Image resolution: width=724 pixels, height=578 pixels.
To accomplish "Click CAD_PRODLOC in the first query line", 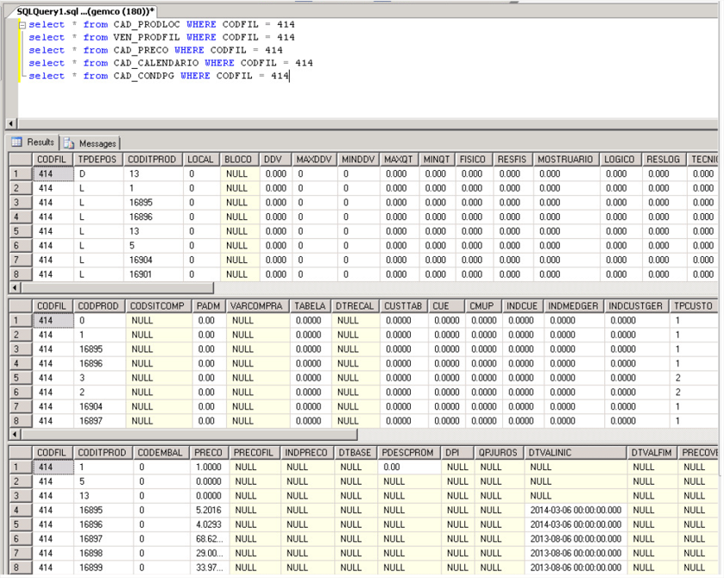I will click(147, 24).
